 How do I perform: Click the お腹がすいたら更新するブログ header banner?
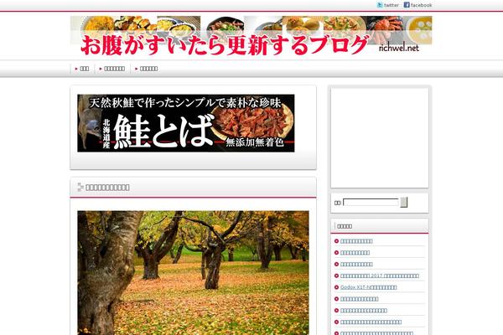tap(251, 36)
